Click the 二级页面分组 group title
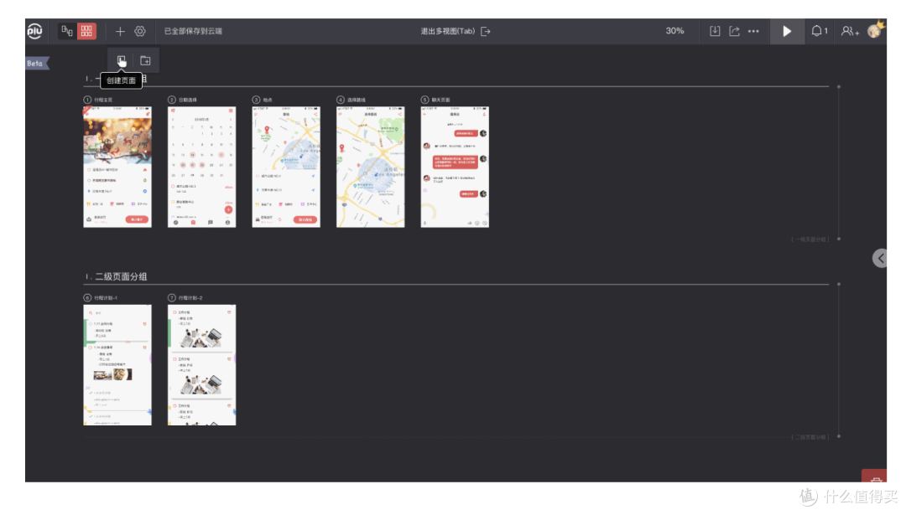Viewport: 906px width, 515px height. tap(121, 277)
